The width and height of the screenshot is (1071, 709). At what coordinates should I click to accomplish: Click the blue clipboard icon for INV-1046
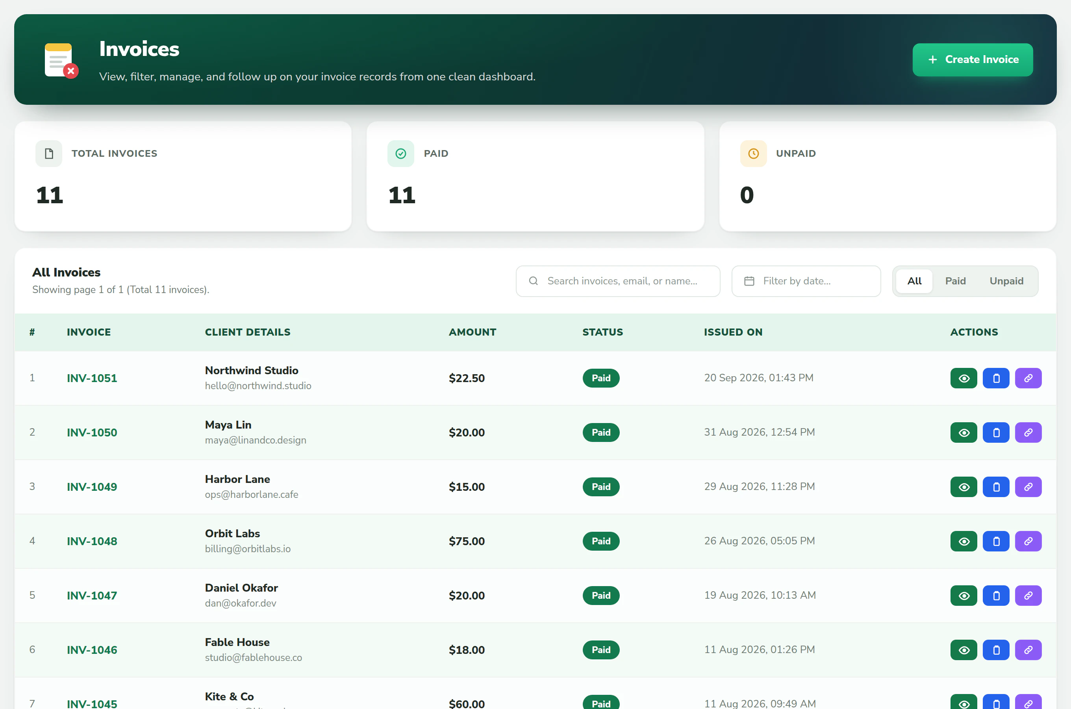(996, 649)
